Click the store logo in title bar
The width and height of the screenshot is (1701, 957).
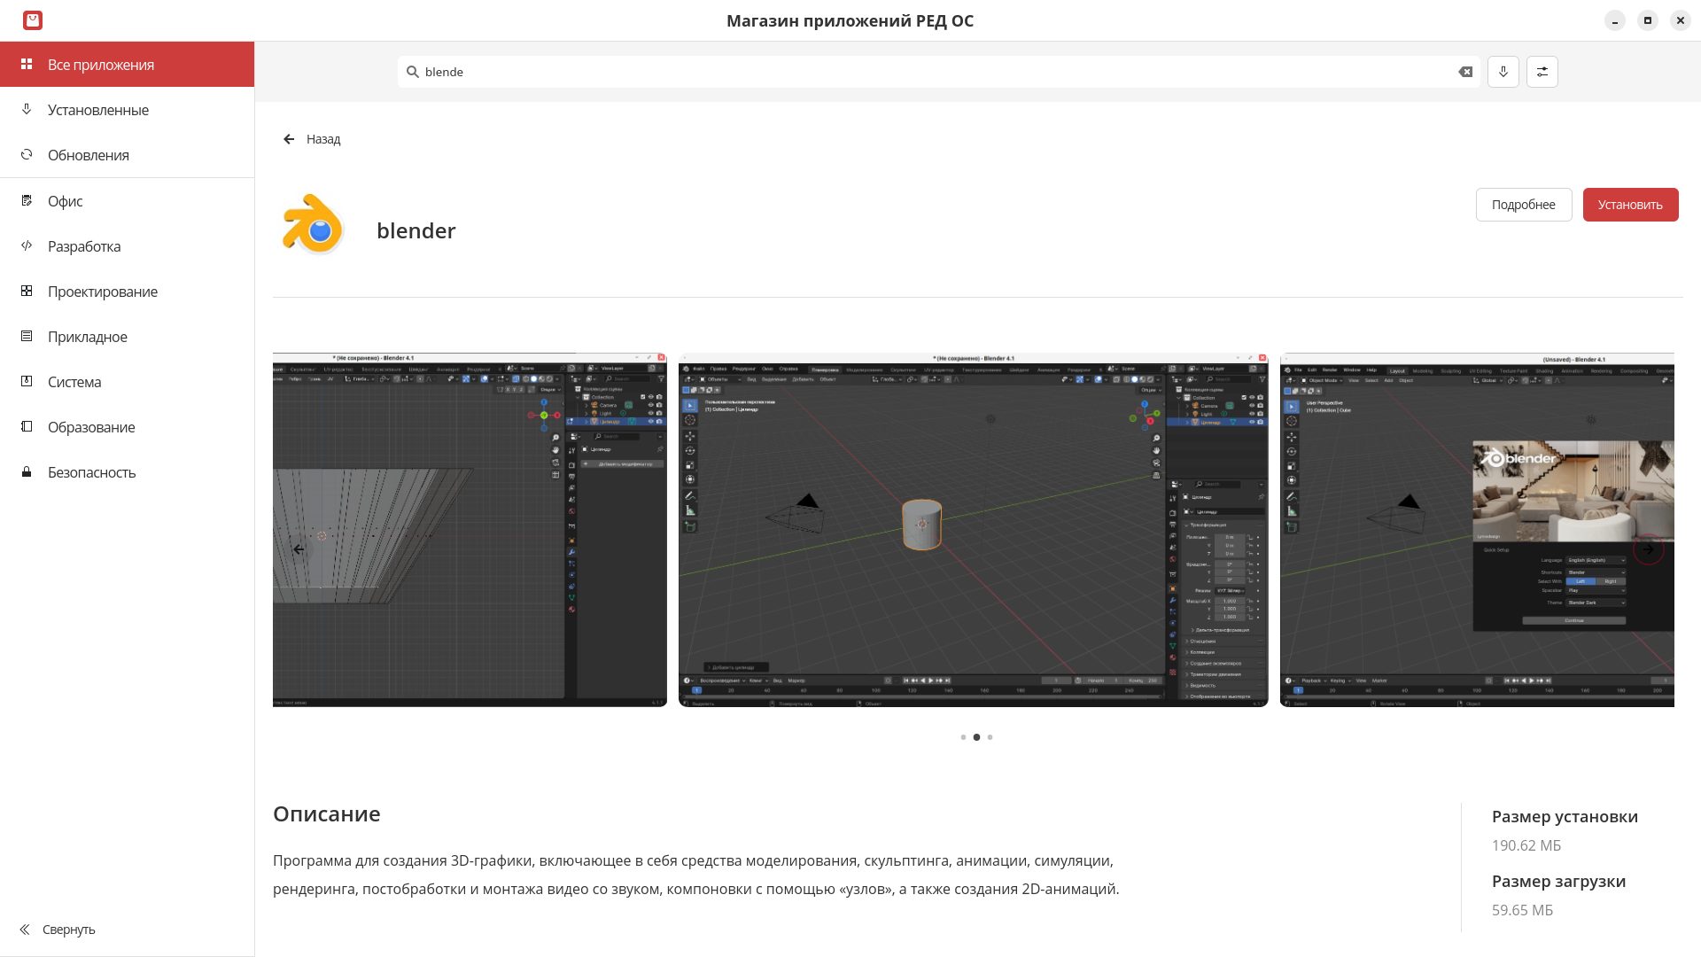tap(33, 20)
